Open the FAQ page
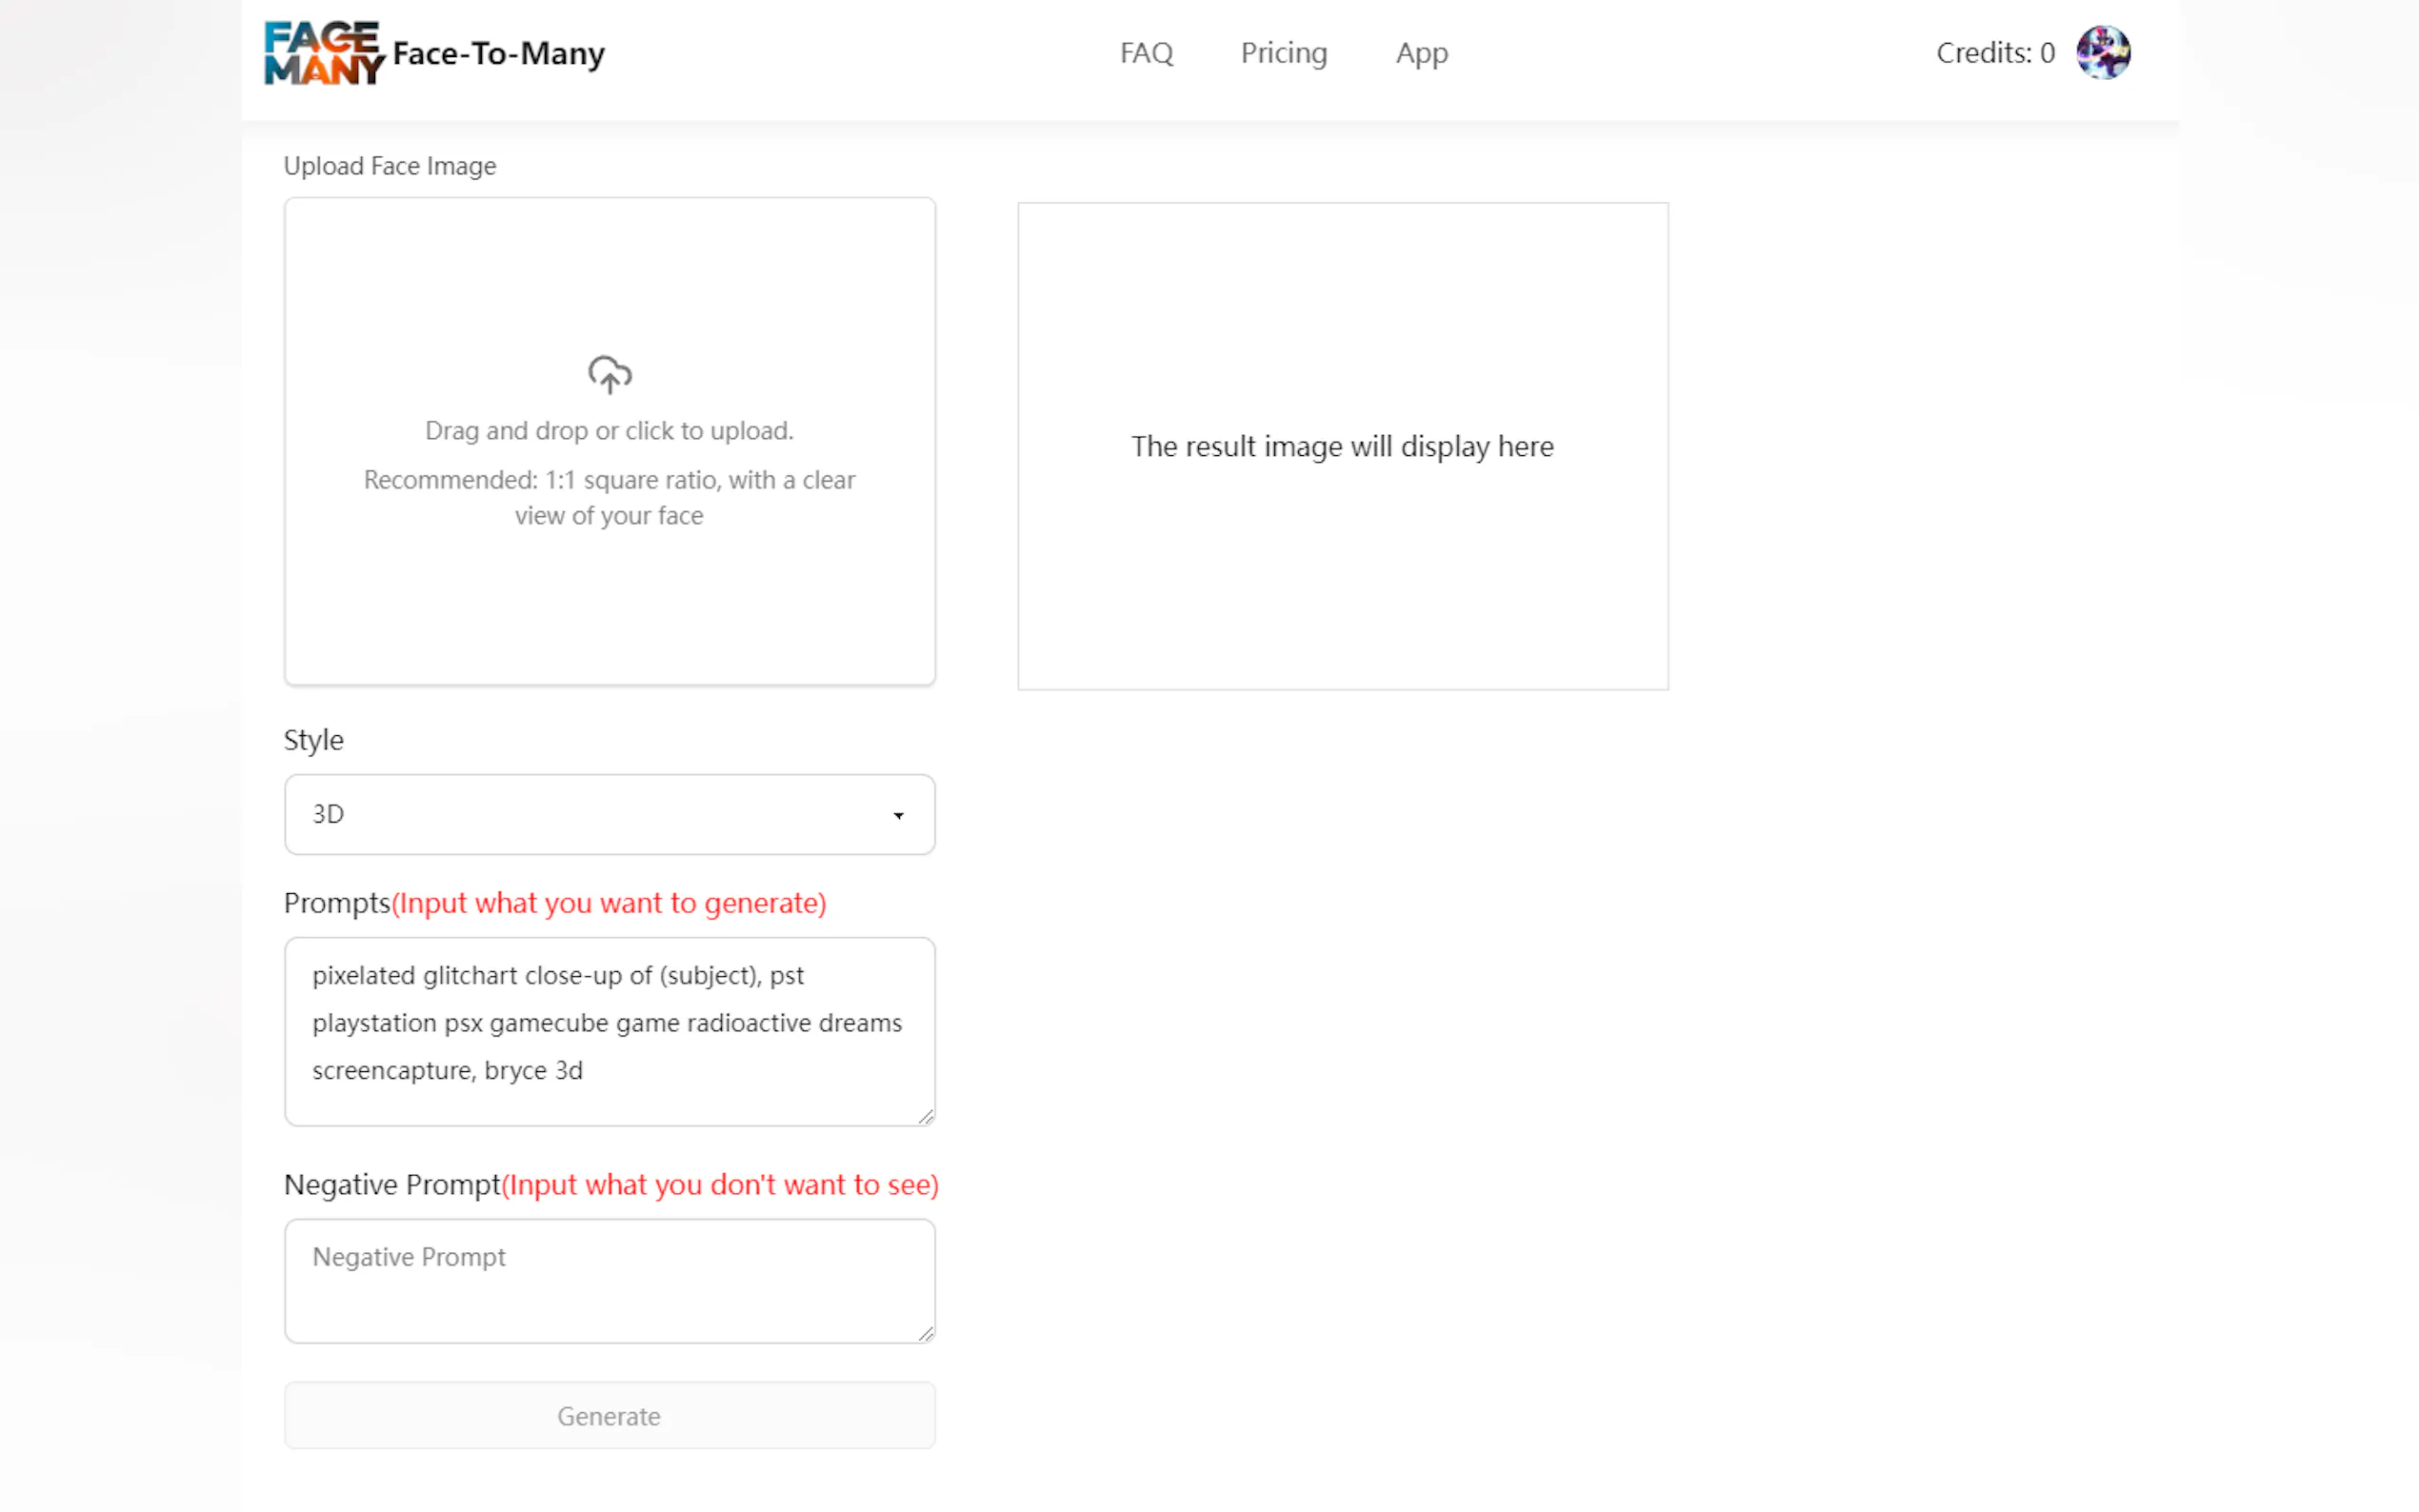The width and height of the screenshot is (2419, 1512). (1146, 53)
